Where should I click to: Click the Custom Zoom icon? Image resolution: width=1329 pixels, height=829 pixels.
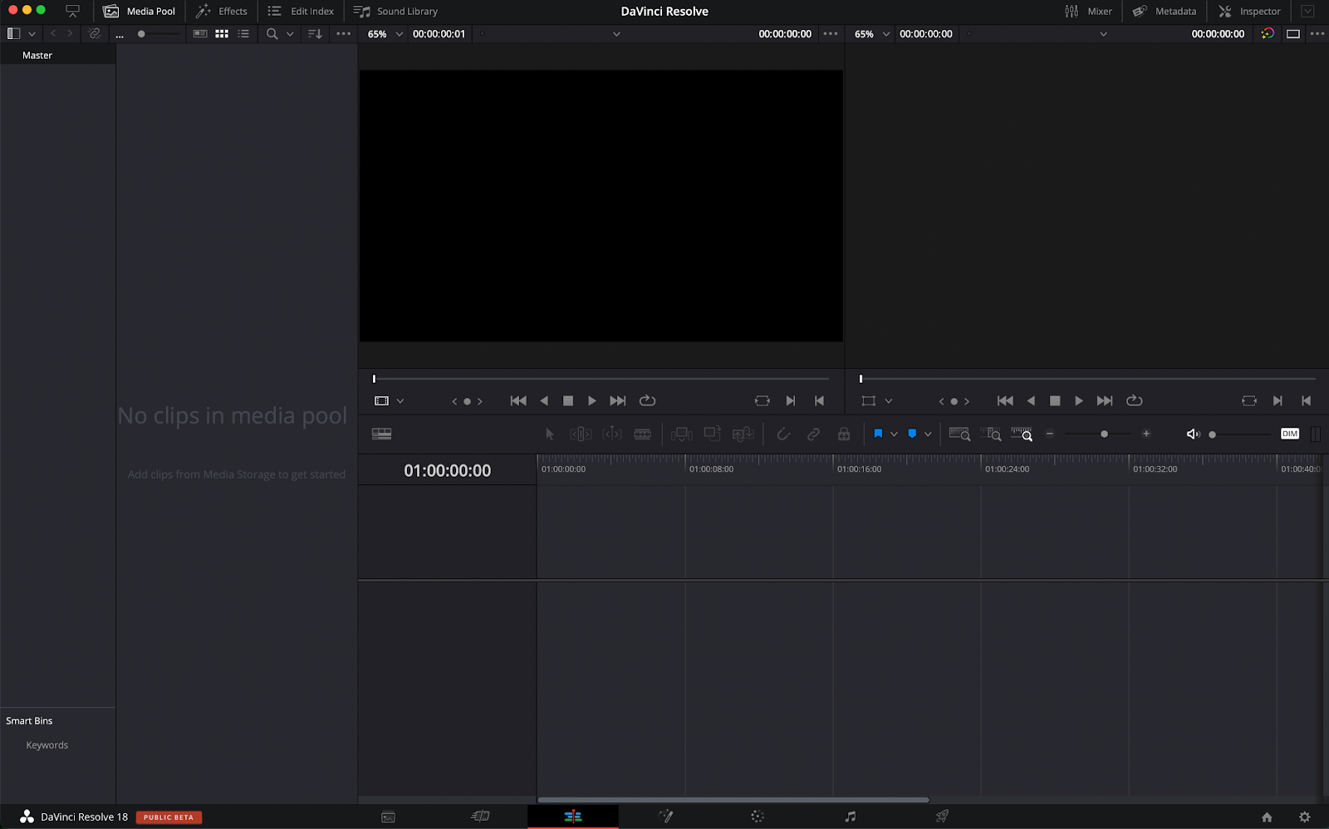click(x=1022, y=434)
